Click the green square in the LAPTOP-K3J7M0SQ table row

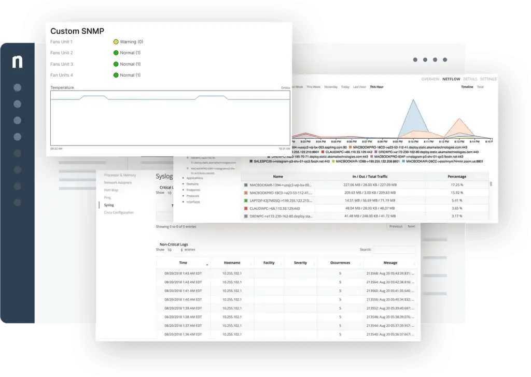tap(246, 201)
